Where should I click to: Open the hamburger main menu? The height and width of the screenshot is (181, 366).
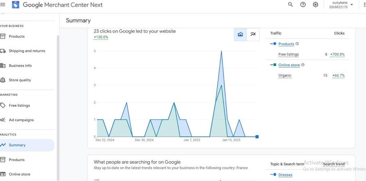(x=3, y=4)
